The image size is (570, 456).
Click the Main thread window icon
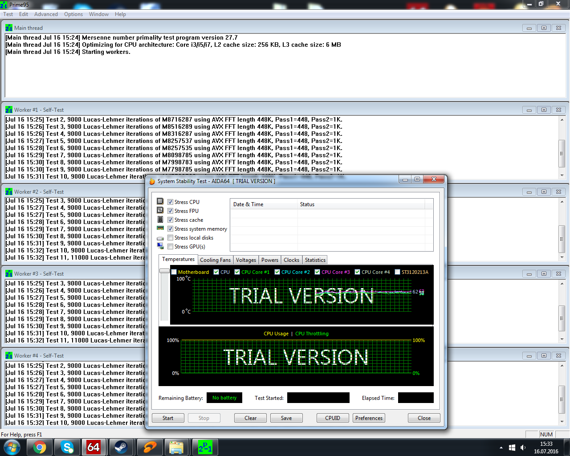[9, 28]
